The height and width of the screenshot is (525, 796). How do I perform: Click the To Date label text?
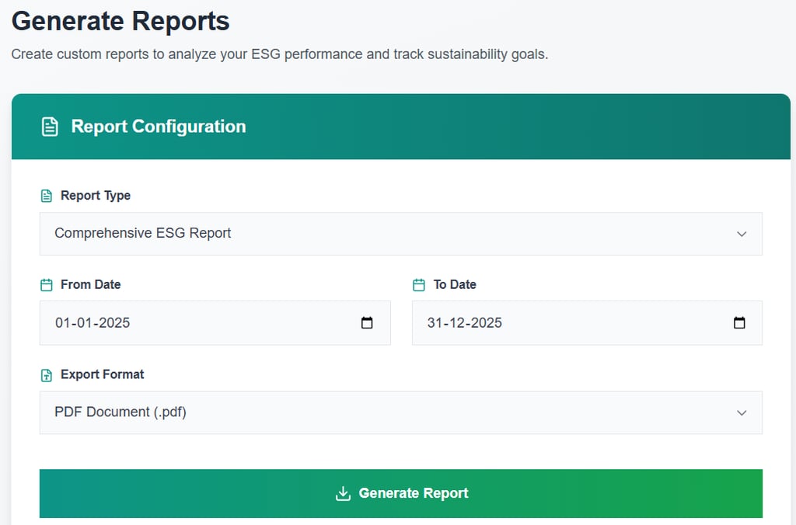tap(455, 285)
